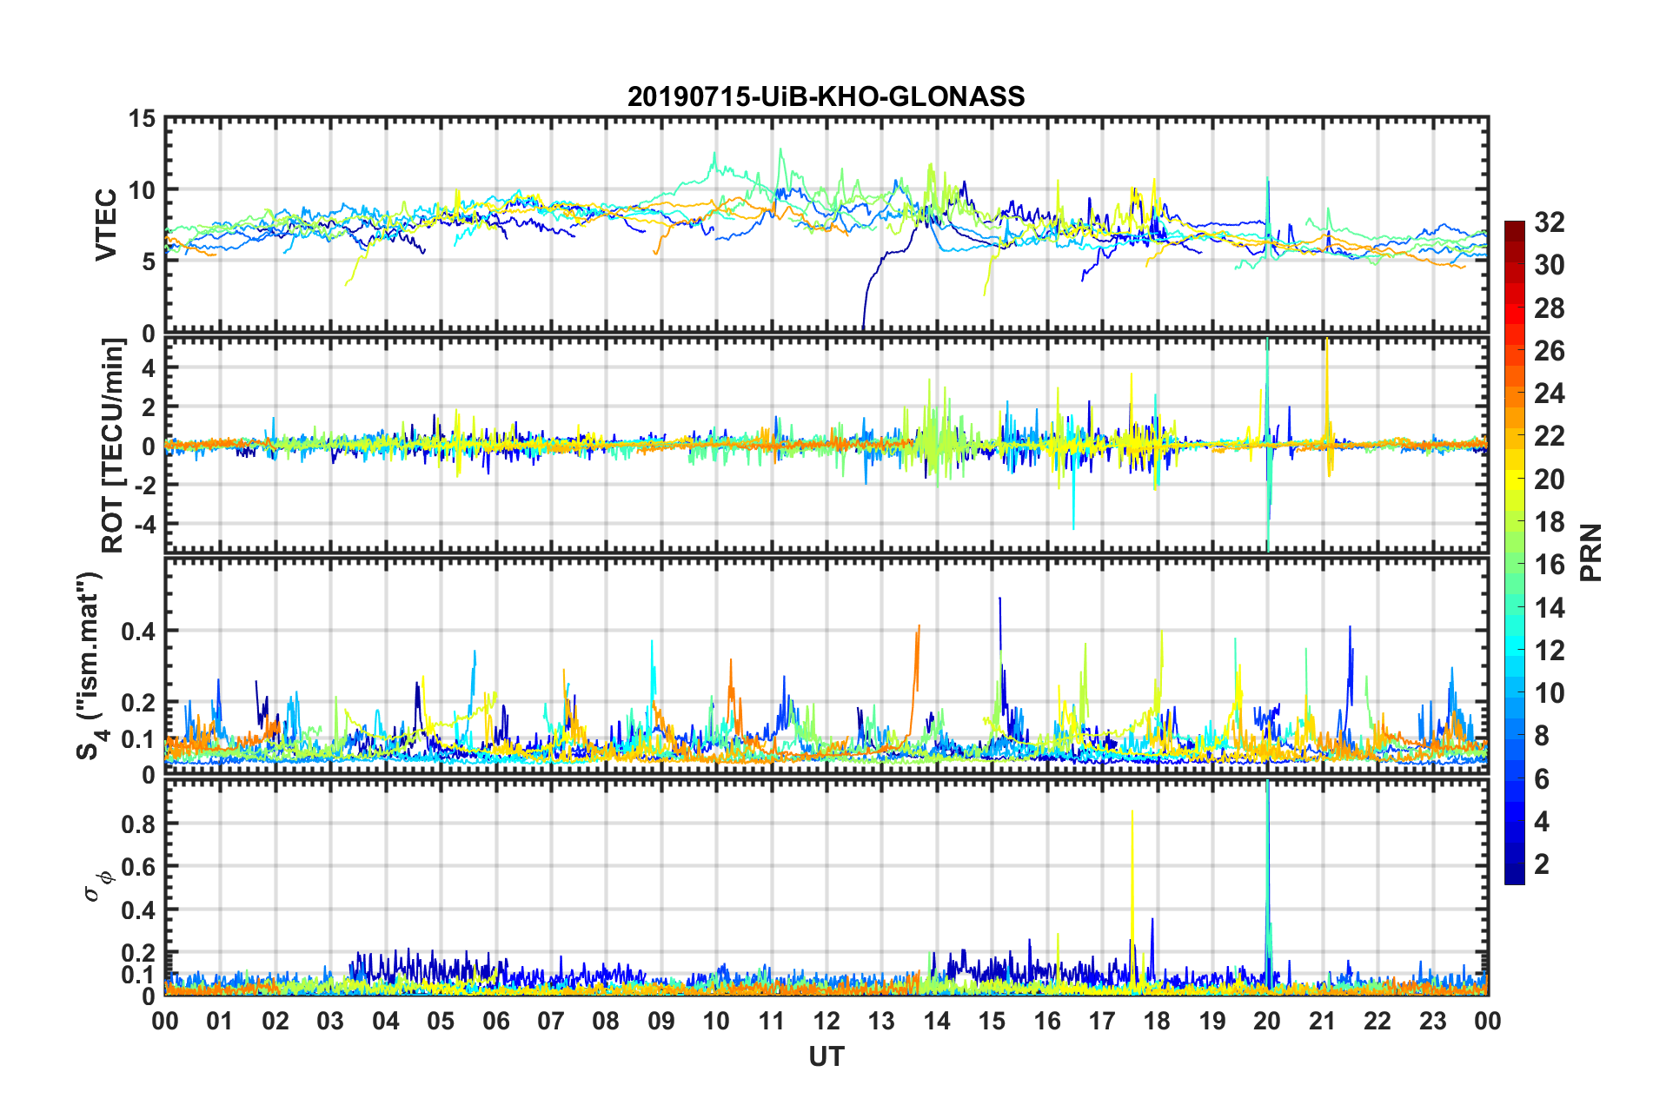Select UT axis tick label 19
The image size is (1653, 1105).
click(1212, 1021)
